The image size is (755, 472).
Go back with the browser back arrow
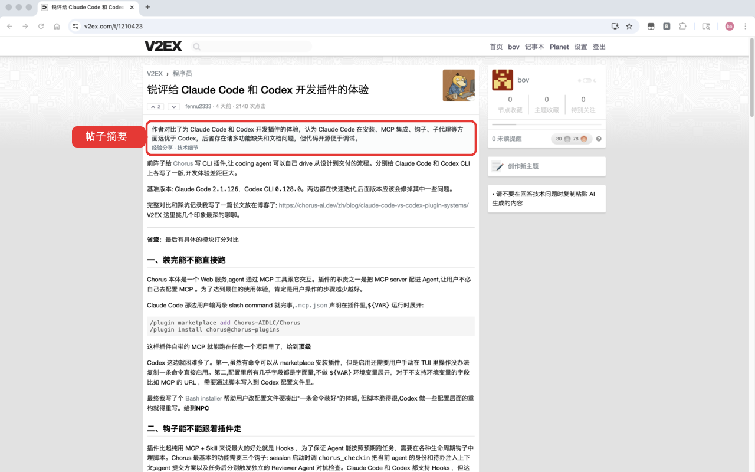tap(9, 26)
